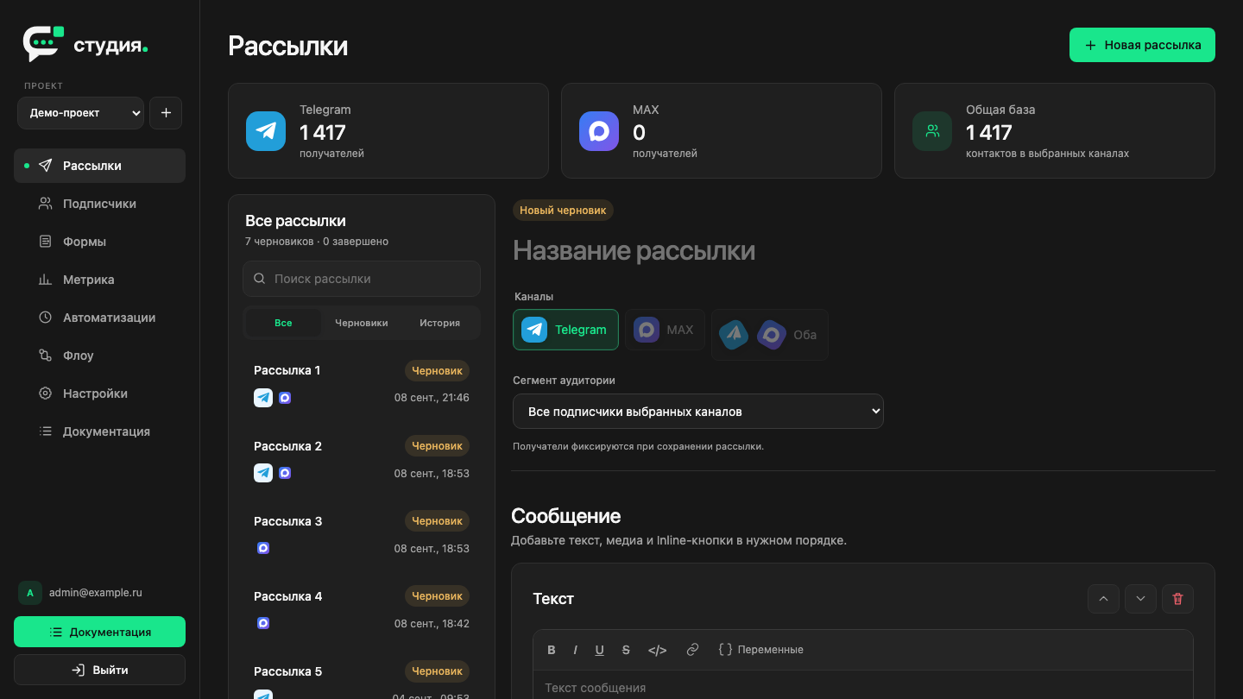The image size is (1243, 699).
Task: Open the Формы section
Action: click(x=99, y=242)
